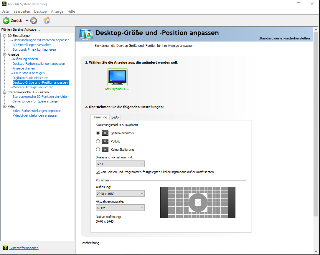Open the Bearbeiten menu

pyautogui.click(x=22, y=11)
